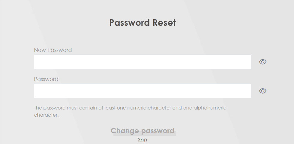294x144 pixels.
Task: Click the eye icon beside the Password box
Action: 263,91
